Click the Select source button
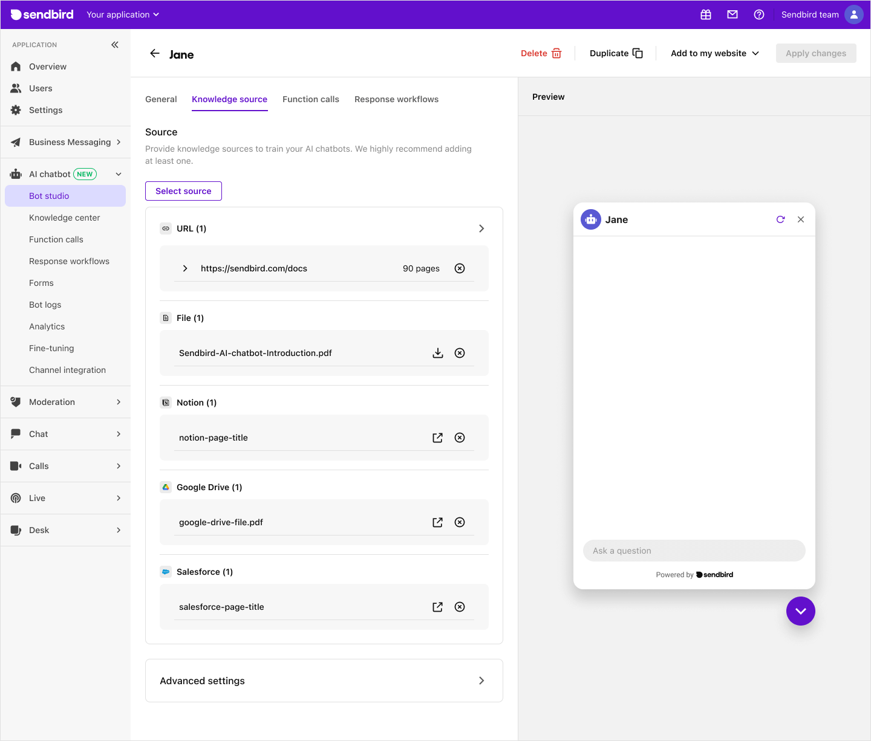 183,191
